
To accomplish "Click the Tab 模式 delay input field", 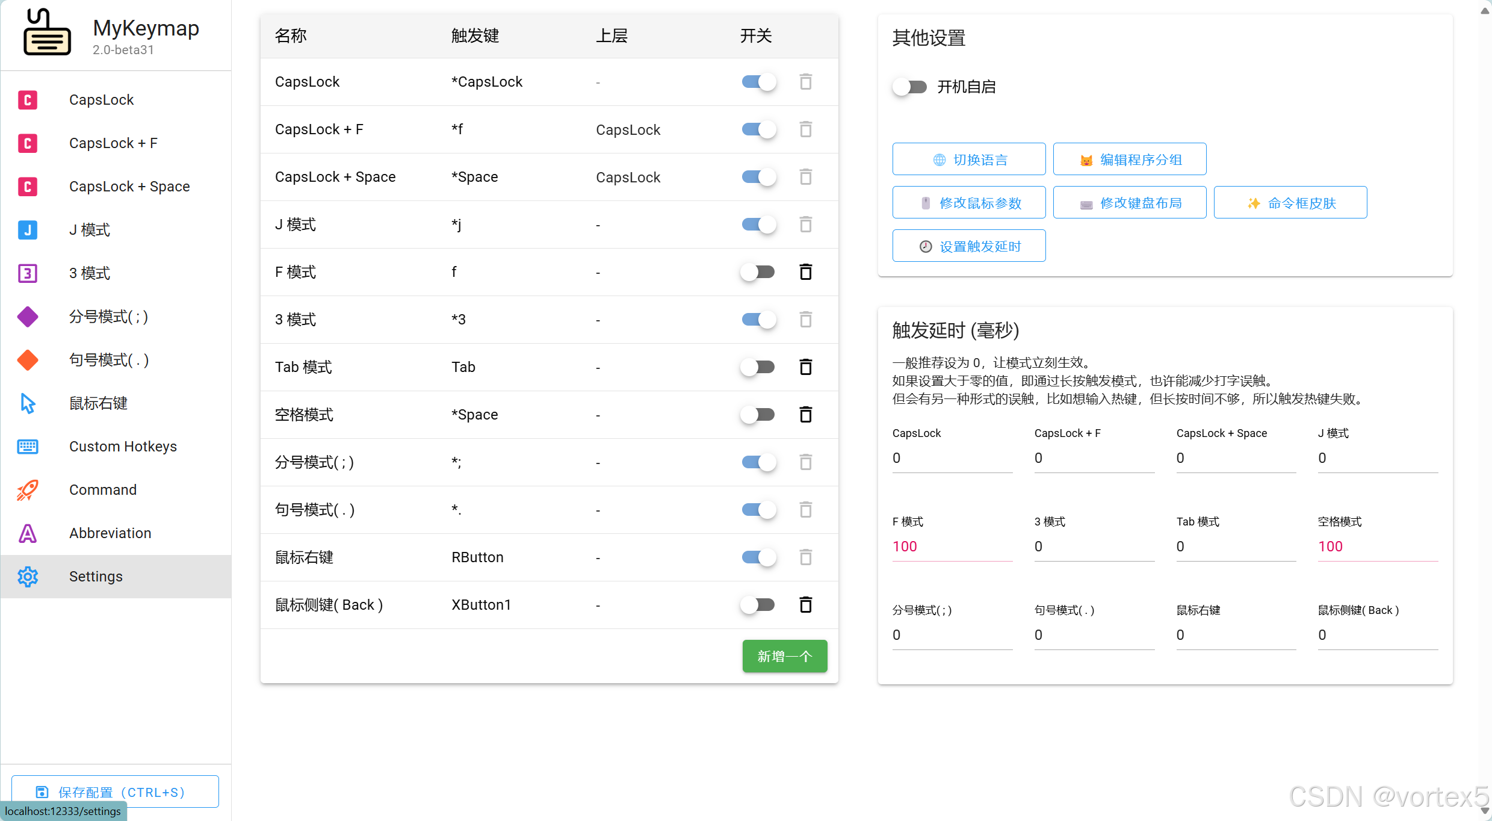I will [x=1236, y=547].
